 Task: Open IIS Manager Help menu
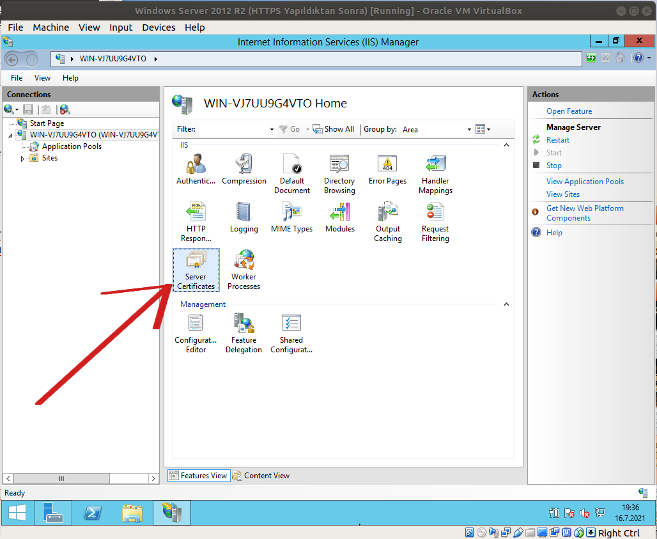point(70,78)
